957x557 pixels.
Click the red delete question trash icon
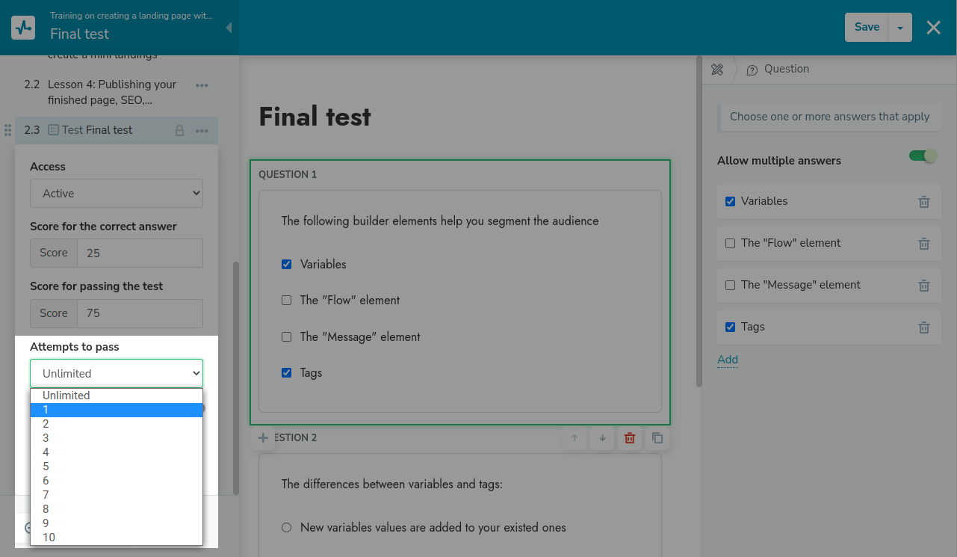click(630, 438)
